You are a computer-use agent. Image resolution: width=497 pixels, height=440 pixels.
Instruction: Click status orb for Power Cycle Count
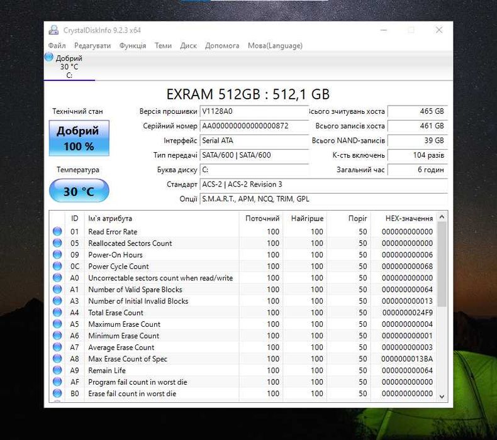coord(57,266)
